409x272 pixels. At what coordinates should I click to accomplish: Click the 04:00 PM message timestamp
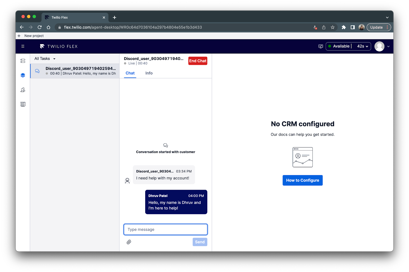(196, 196)
